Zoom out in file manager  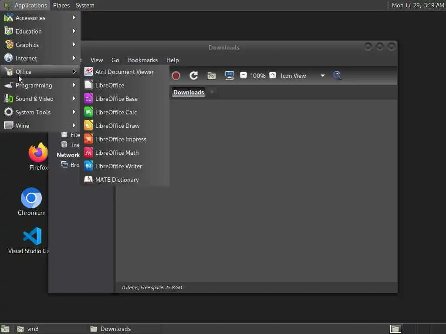click(x=243, y=75)
